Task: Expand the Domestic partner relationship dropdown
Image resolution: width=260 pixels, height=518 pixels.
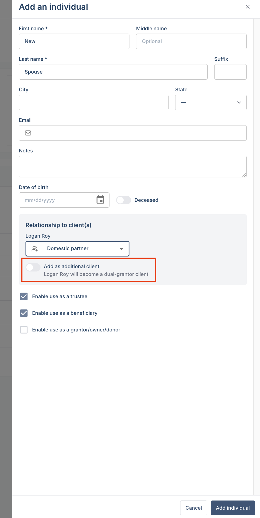Action: (78, 249)
